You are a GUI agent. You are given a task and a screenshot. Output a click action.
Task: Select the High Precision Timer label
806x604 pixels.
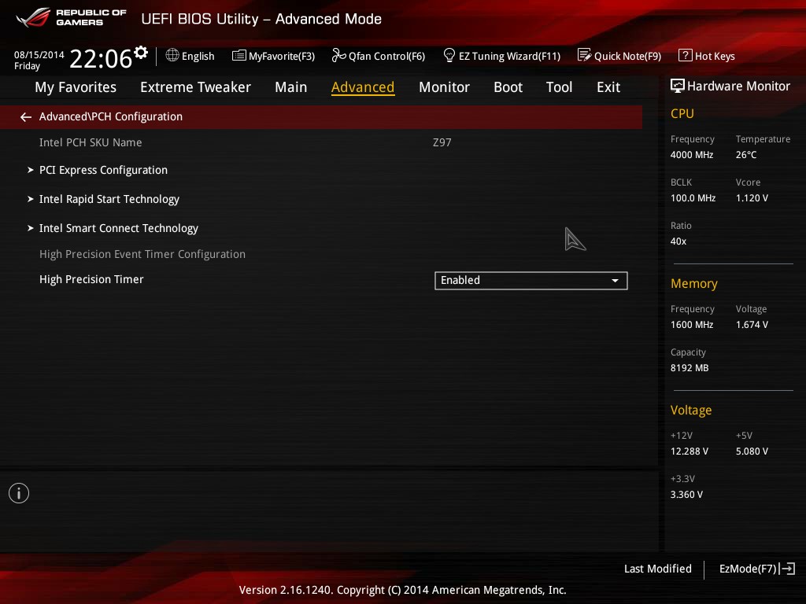91,279
